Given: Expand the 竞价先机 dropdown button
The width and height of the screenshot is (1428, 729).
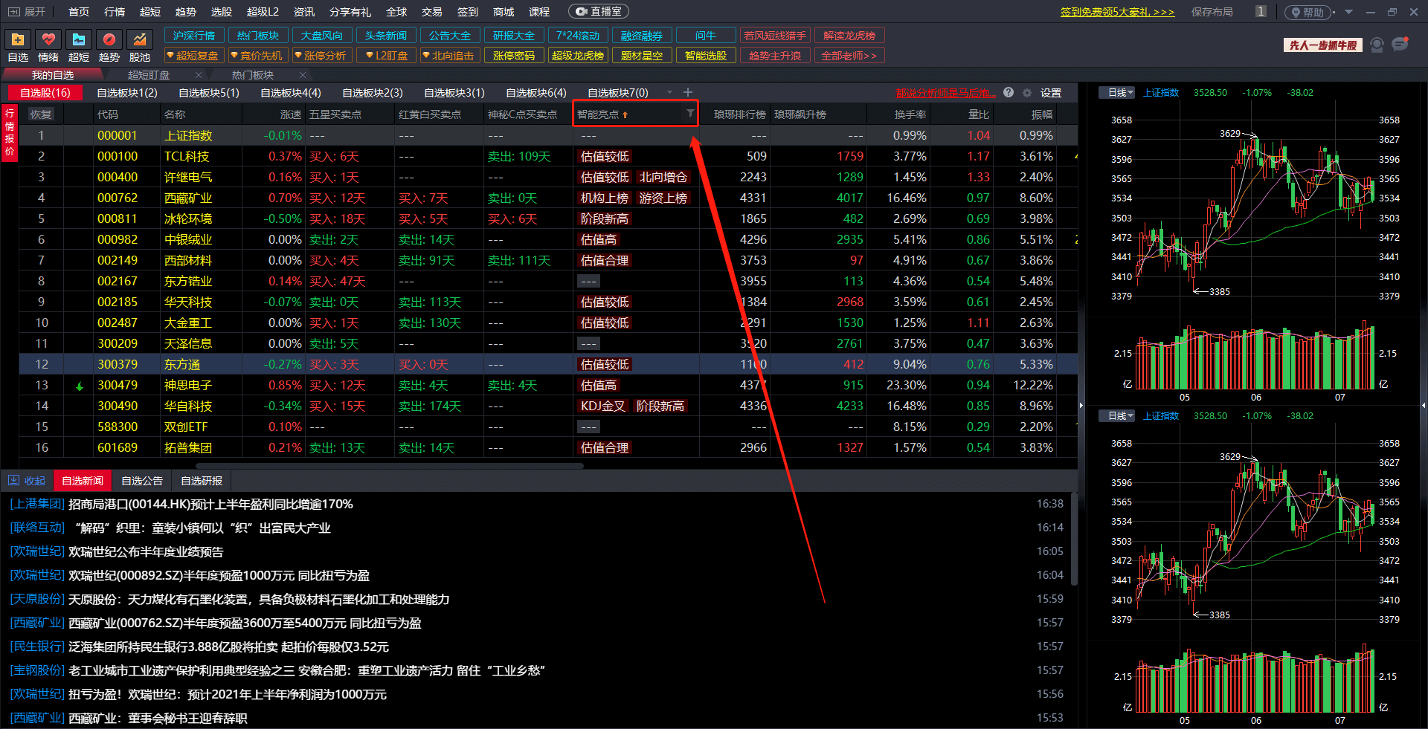Looking at the screenshot, I should [x=257, y=56].
